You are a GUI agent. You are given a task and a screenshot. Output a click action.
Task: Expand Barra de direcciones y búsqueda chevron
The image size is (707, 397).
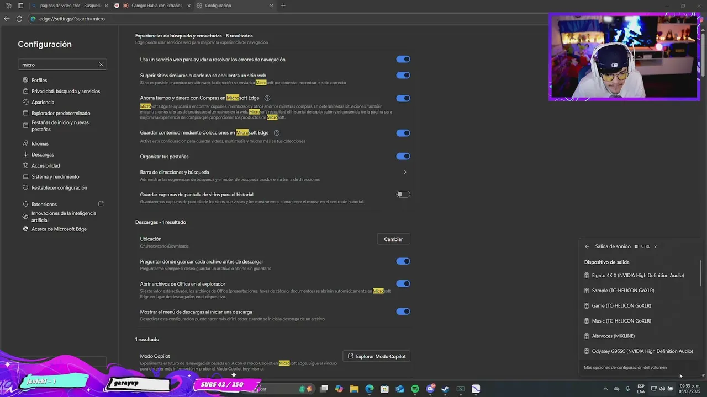tap(405, 173)
